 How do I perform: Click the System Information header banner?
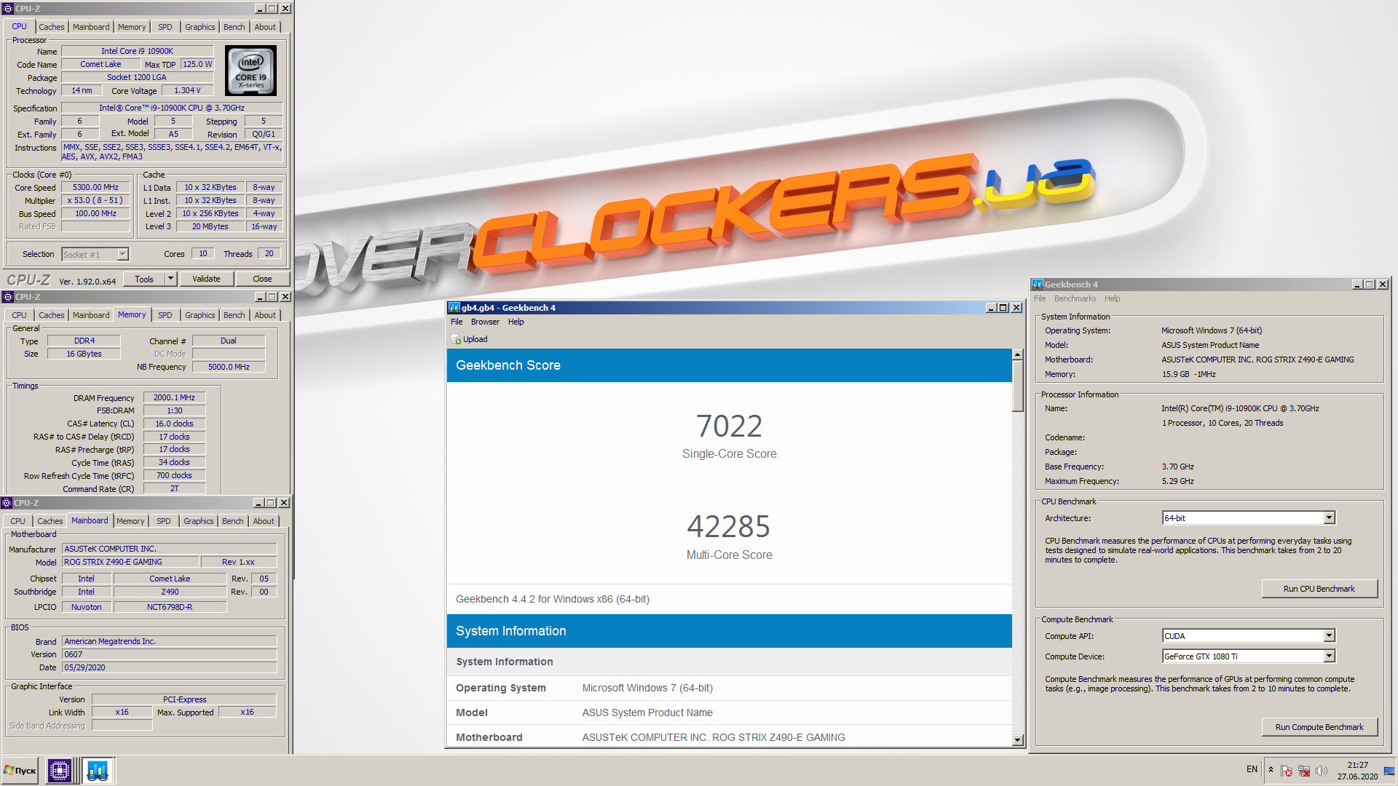729,631
